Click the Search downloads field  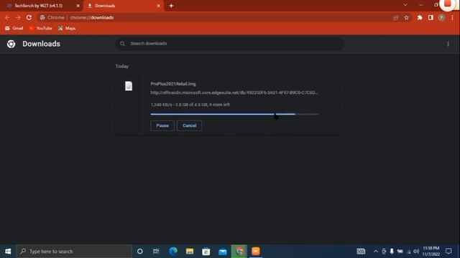pyautogui.click(x=230, y=44)
